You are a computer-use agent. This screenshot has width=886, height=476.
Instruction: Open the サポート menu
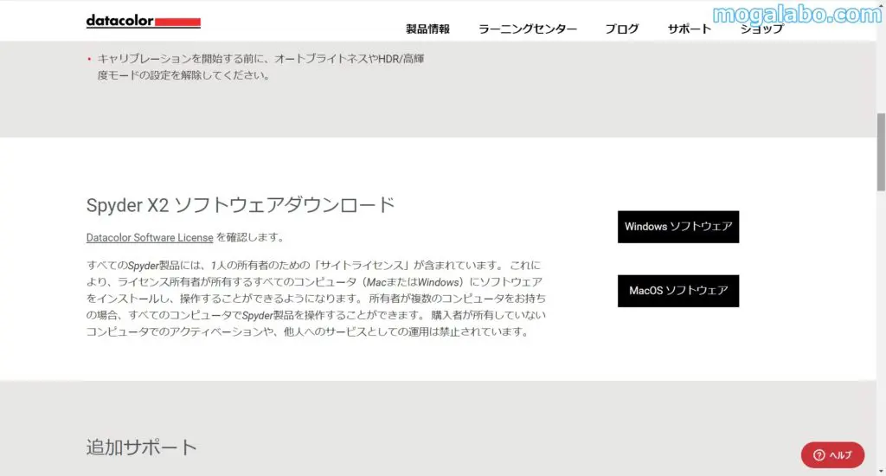[689, 29]
